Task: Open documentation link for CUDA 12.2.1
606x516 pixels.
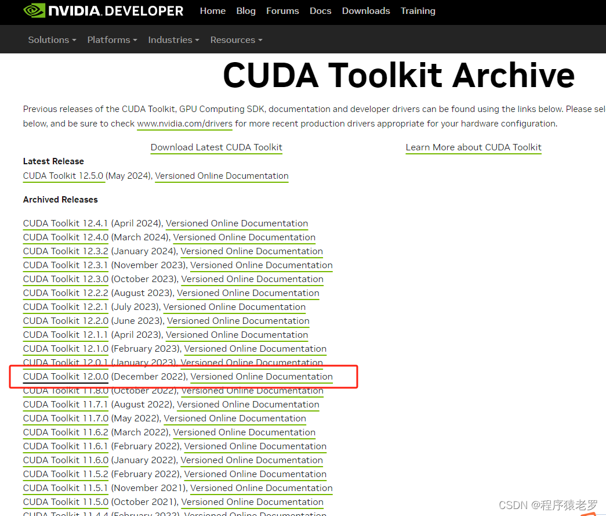Action: coord(234,307)
